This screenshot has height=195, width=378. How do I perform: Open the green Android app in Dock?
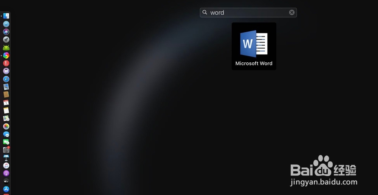[6, 48]
